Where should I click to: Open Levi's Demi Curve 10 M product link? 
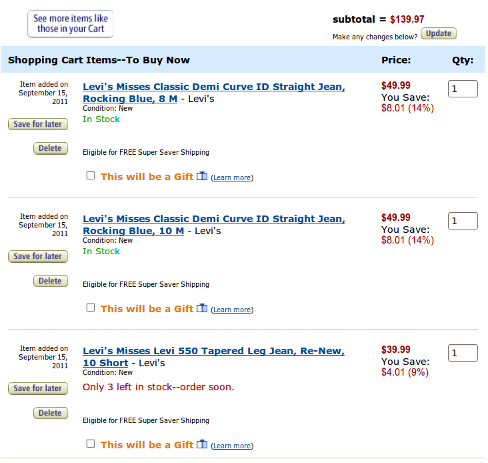(x=213, y=219)
